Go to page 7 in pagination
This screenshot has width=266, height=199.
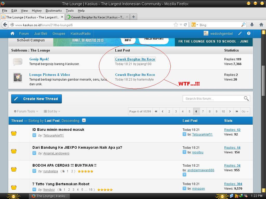(x=203, y=111)
